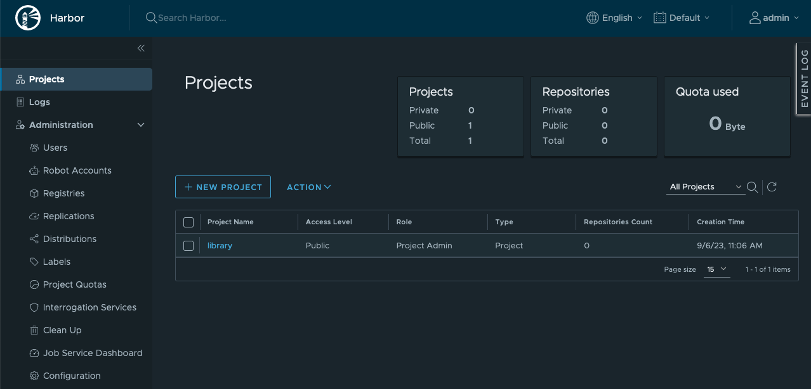The image size is (811, 389).
Task: Click the '1 - 1 of 1 items' text
Action: tap(768, 269)
